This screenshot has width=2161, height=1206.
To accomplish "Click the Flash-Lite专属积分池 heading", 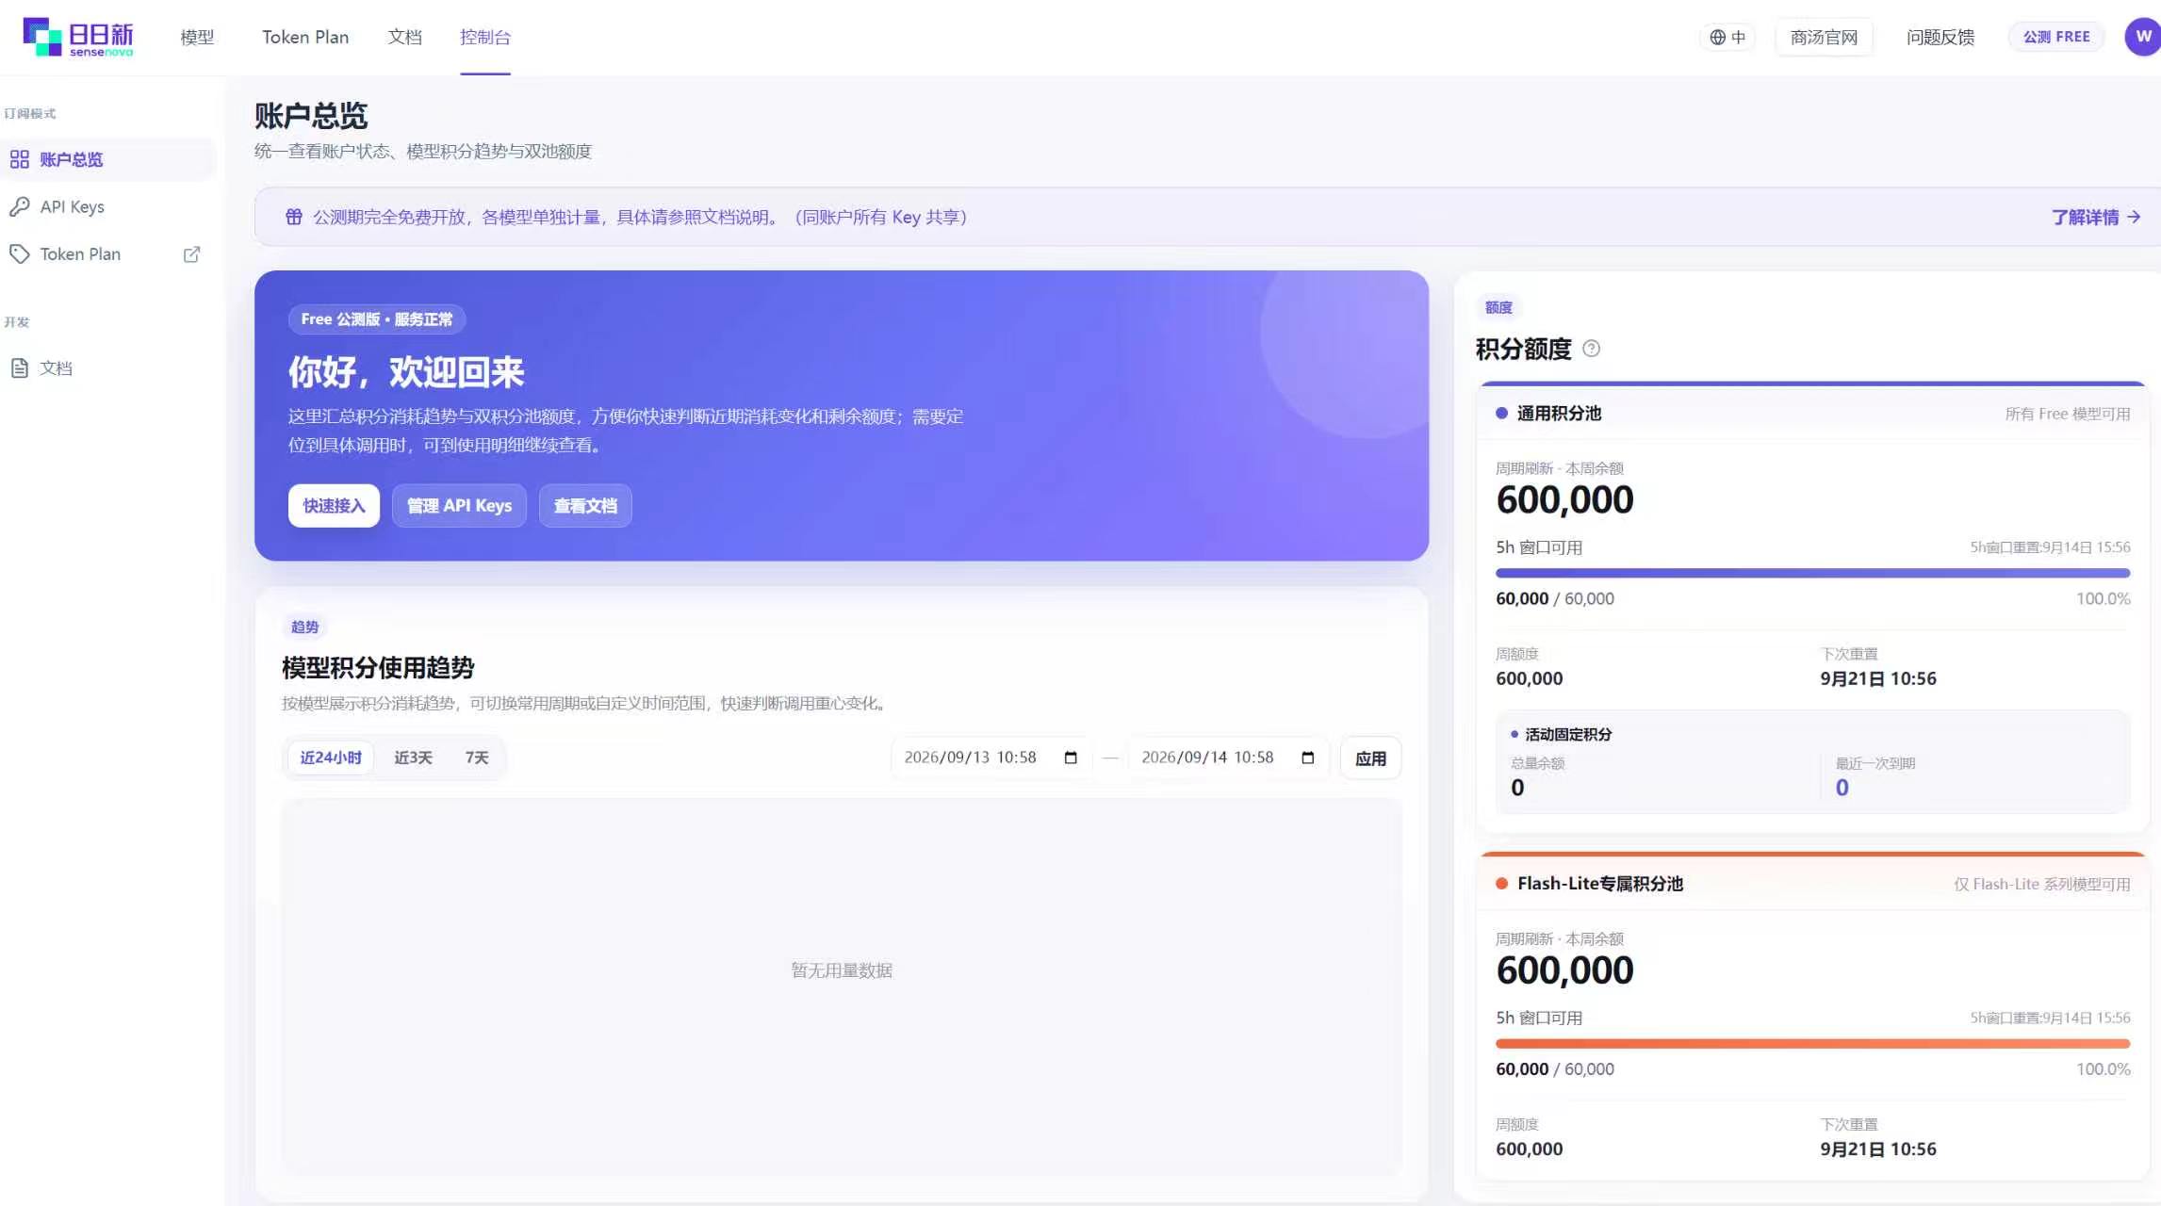I will point(1600,883).
